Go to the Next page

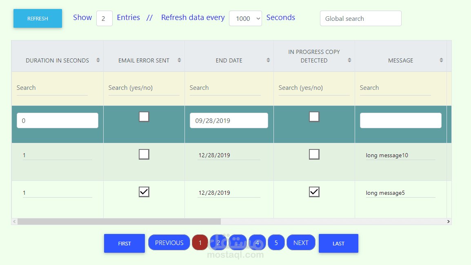point(301,243)
